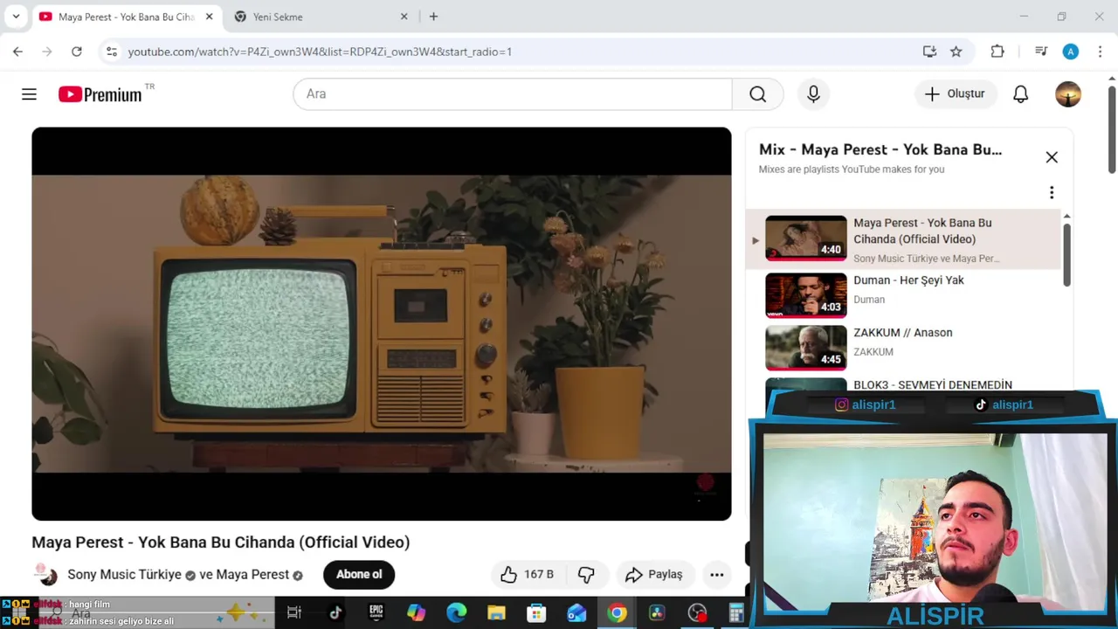Open File Explorer from the taskbar
This screenshot has height=629, width=1118.
tap(496, 613)
